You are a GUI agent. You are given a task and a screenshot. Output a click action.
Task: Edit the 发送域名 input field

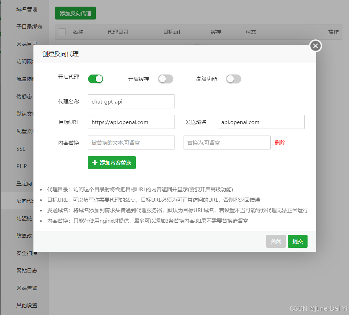click(261, 122)
